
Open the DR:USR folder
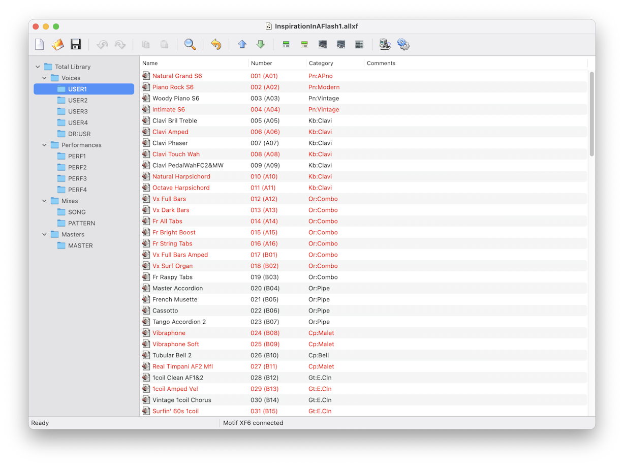point(79,134)
